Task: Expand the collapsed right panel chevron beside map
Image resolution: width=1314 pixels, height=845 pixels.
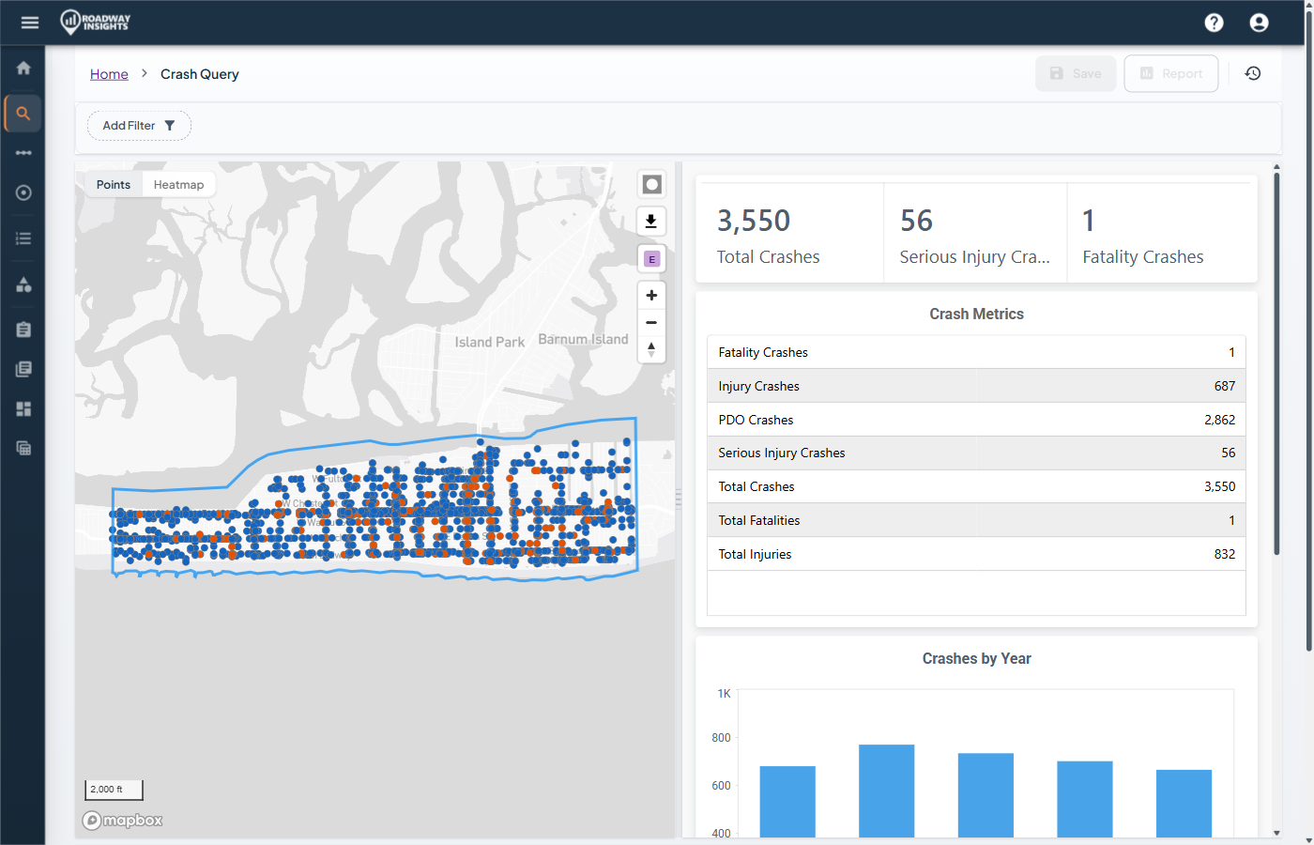Action: [x=678, y=500]
